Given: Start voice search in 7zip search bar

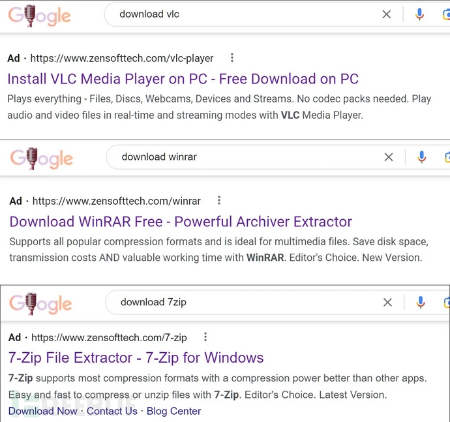Looking at the screenshot, I should (421, 302).
